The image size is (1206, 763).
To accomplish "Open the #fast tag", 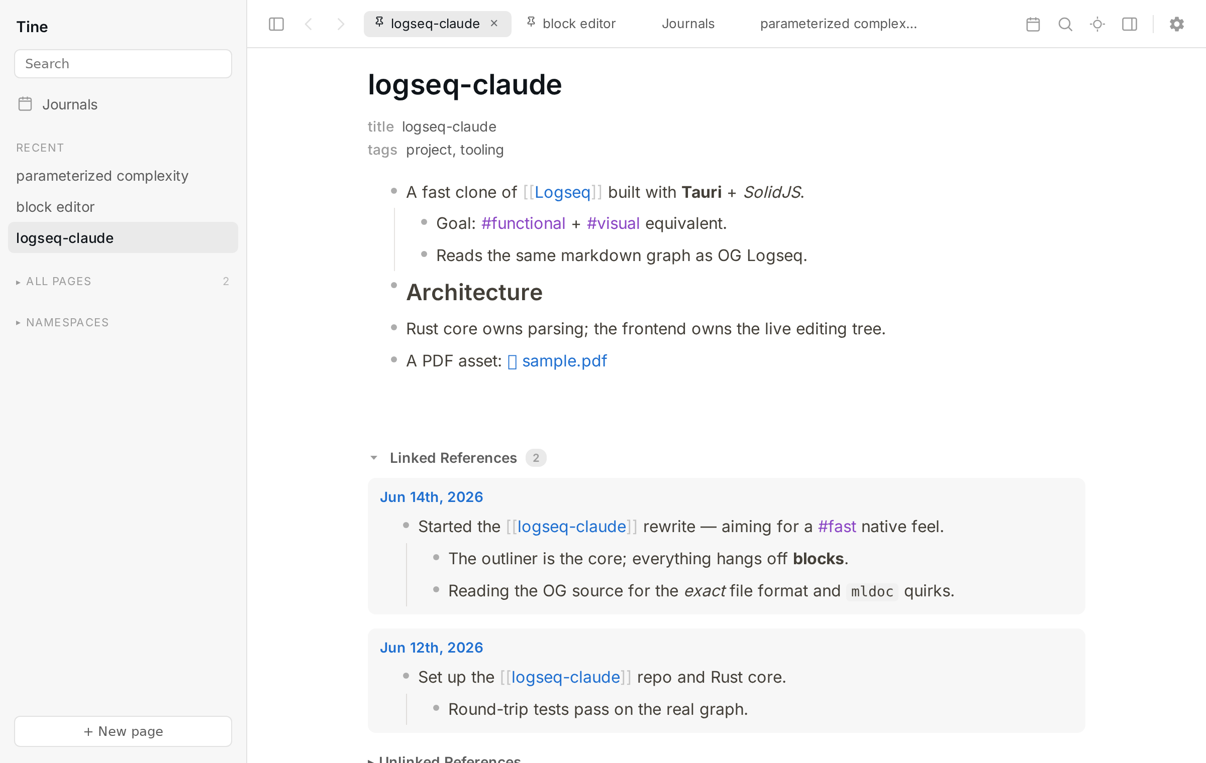I will pyautogui.click(x=837, y=527).
